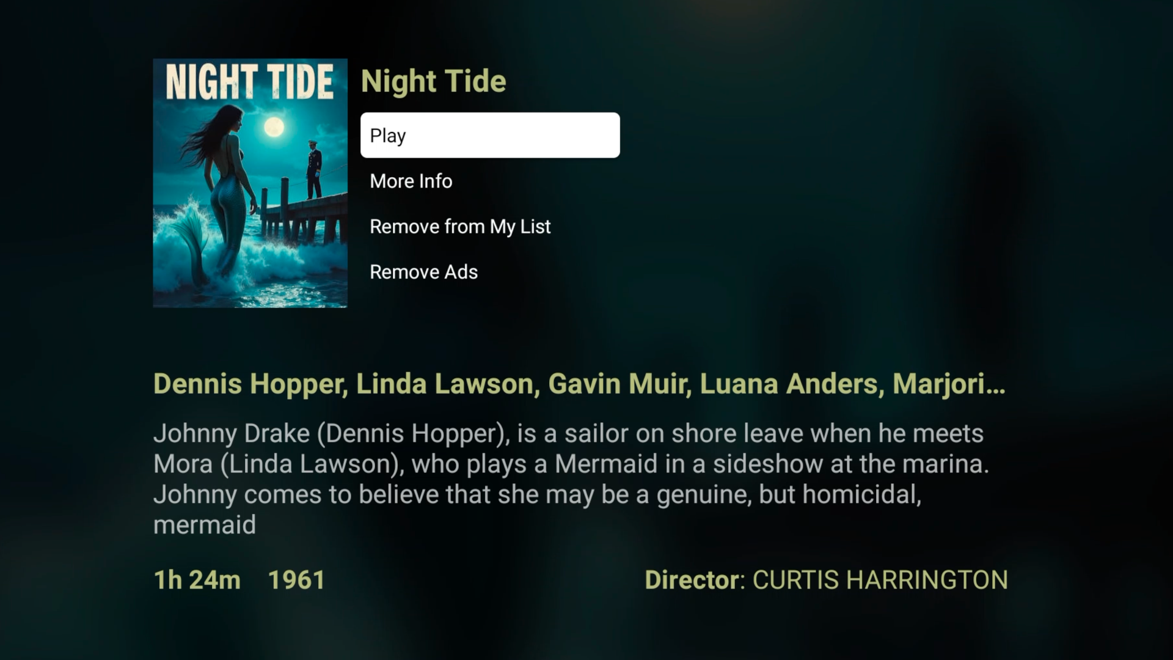Click the 1961 release year
This screenshot has width=1173, height=660.
(296, 580)
